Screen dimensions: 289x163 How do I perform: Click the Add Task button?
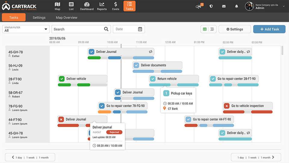(x=269, y=29)
